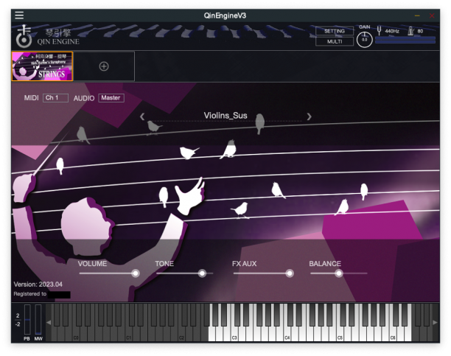Screen dimensions: 451x356
Task: Click the tempo value 80
Action: [420, 31]
